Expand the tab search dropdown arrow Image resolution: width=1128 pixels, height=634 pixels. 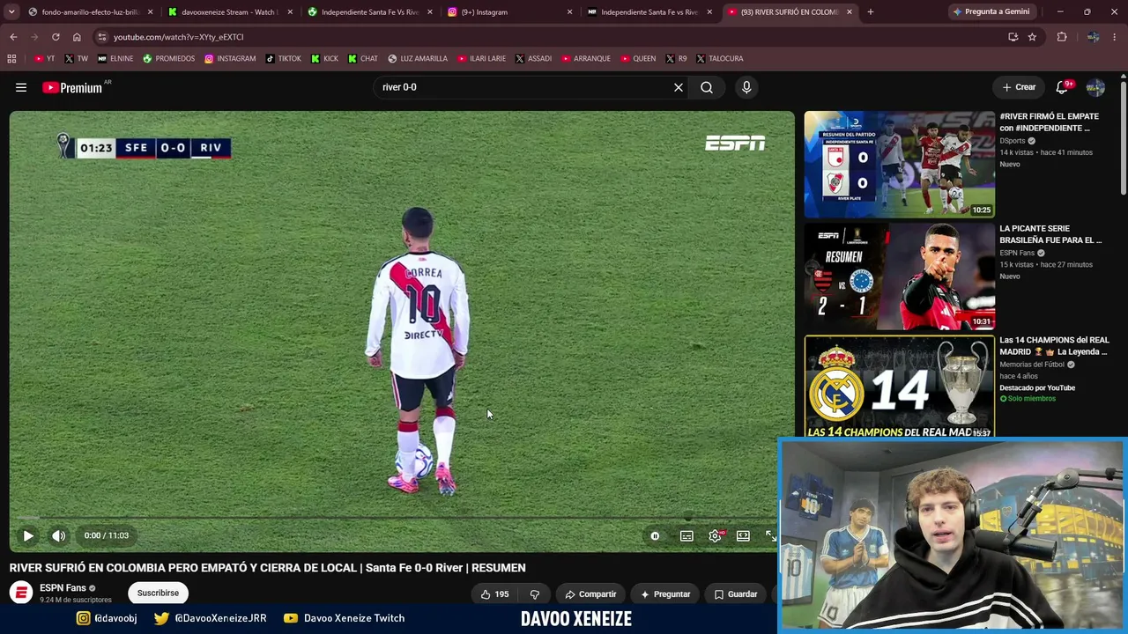tap(11, 12)
